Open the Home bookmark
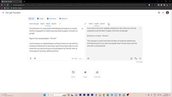The width and height of the screenshot is (172, 97). (6, 8)
